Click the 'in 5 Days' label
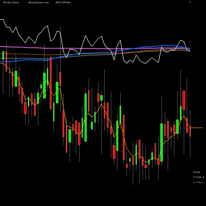The width and height of the screenshot is (206, 206). point(198,183)
